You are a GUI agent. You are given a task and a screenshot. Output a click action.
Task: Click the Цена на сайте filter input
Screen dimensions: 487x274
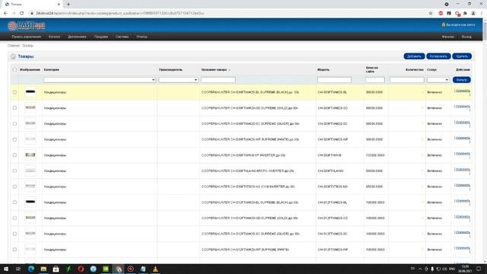click(x=375, y=80)
